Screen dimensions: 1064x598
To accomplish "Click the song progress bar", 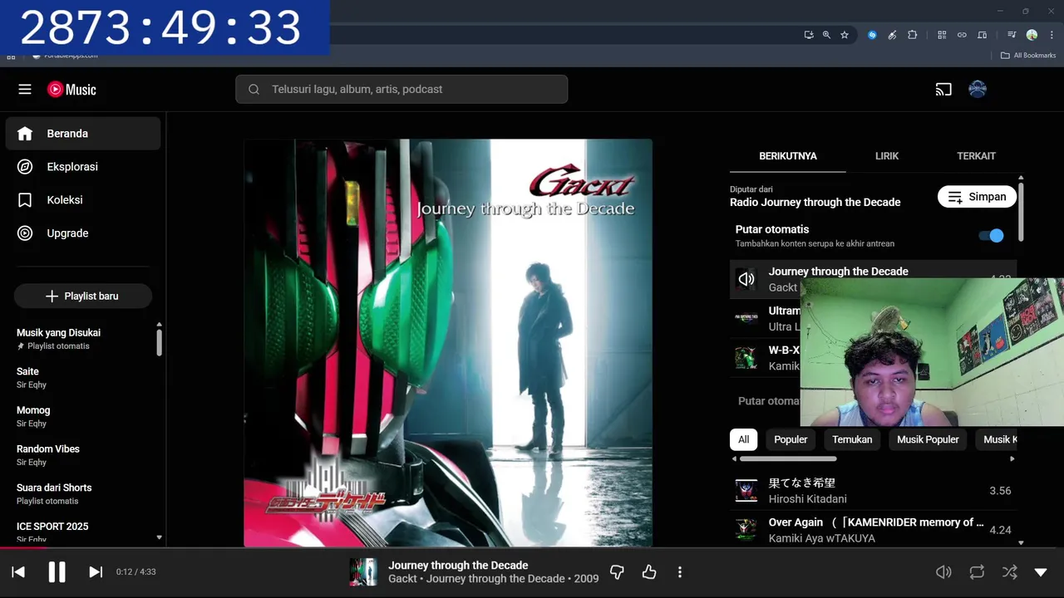I will 532,548.
